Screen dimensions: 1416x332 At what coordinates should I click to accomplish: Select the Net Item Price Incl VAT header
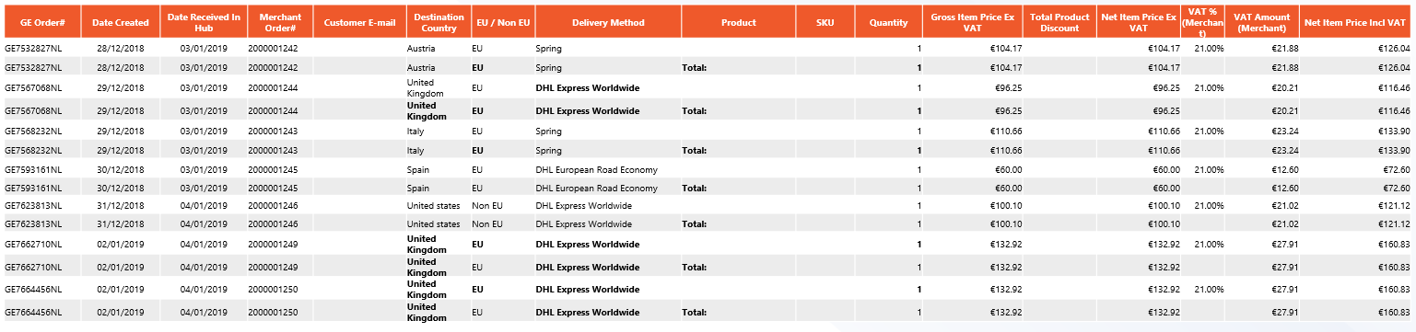(1356, 22)
